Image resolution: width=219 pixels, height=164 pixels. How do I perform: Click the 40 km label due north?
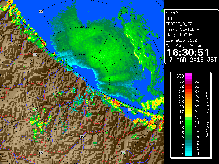[x=82, y=27]
